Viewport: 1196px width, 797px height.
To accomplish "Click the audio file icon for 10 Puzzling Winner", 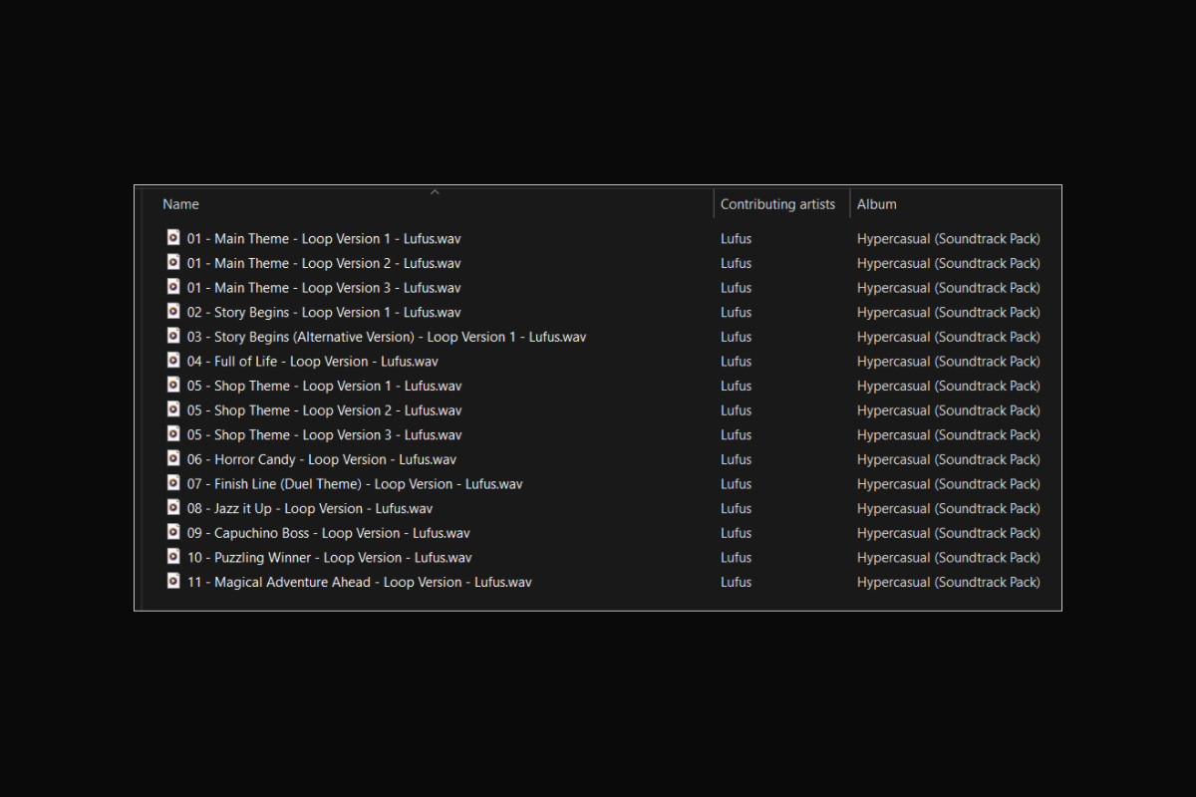I will tap(173, 558).
